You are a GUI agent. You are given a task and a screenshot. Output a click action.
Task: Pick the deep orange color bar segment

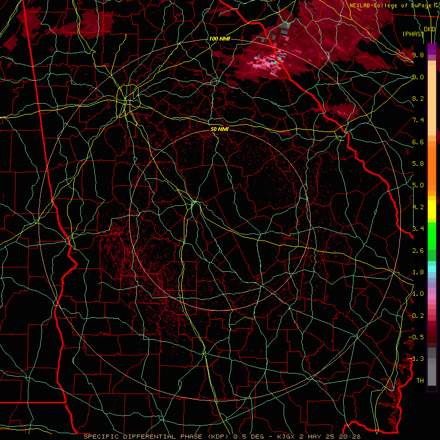pos(432,168)
